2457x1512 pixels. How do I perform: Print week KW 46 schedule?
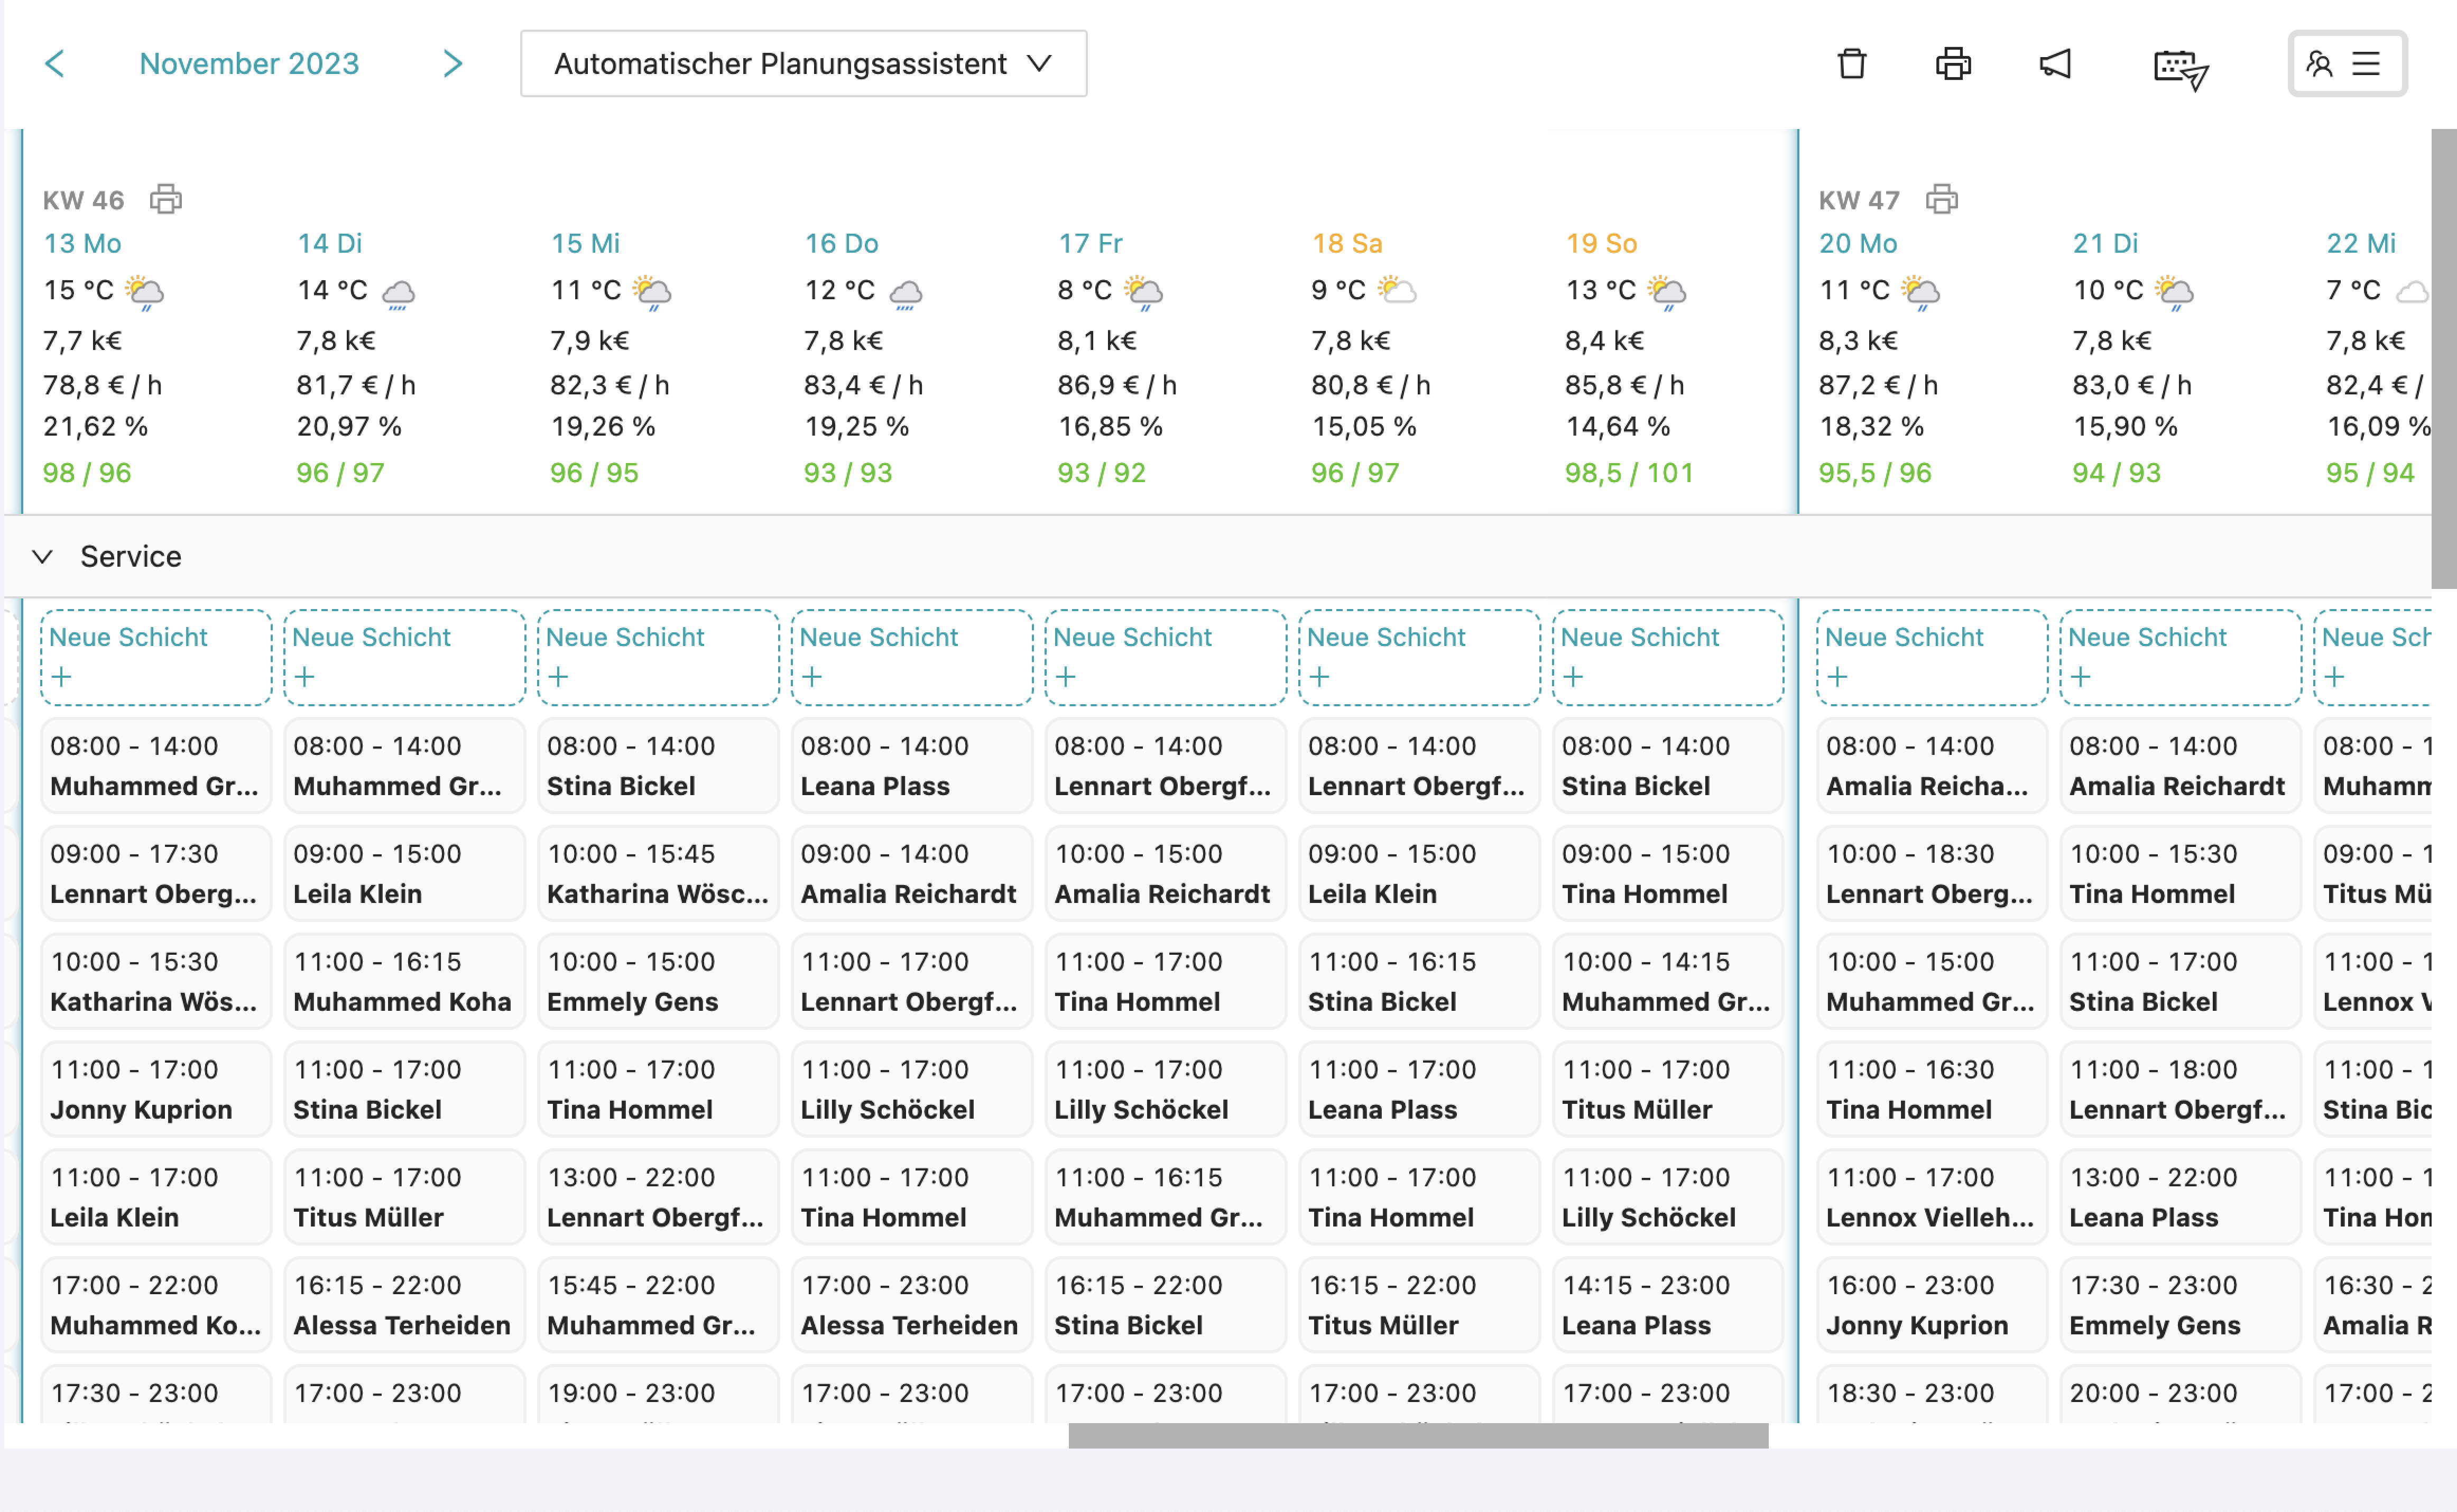pos(166,199)
